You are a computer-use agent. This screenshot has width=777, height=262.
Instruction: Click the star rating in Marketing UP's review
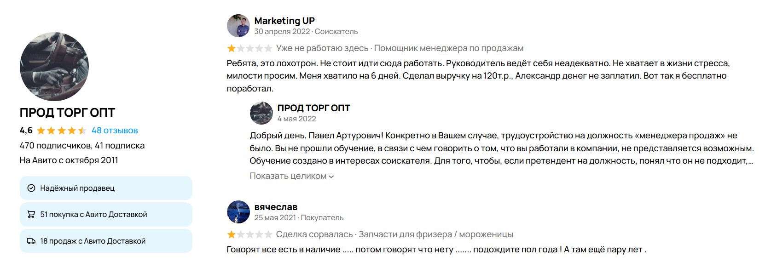click(x=249, y=48)
